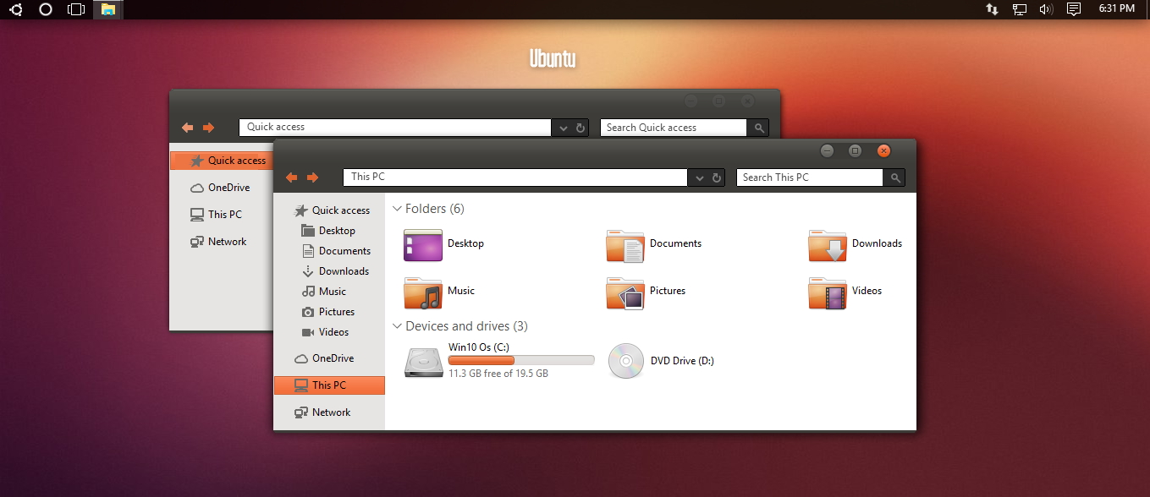1150x497 pixels.
Task: Click the Search This PC field
Action: pyautogui.click(x=810, y=177)
